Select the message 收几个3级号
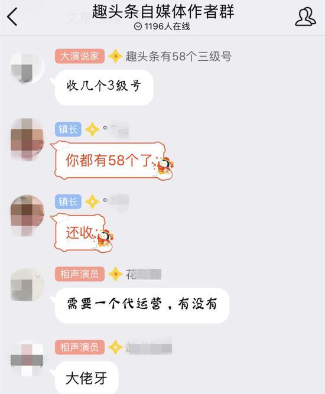Viewport: 325px width, 394px height. pos(104,87)
